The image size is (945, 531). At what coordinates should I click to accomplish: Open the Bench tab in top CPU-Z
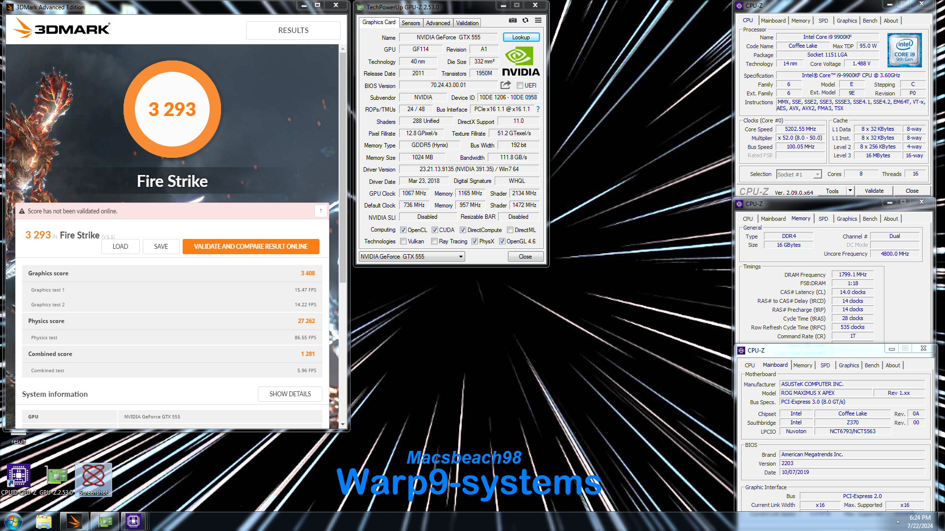(870, 21)
